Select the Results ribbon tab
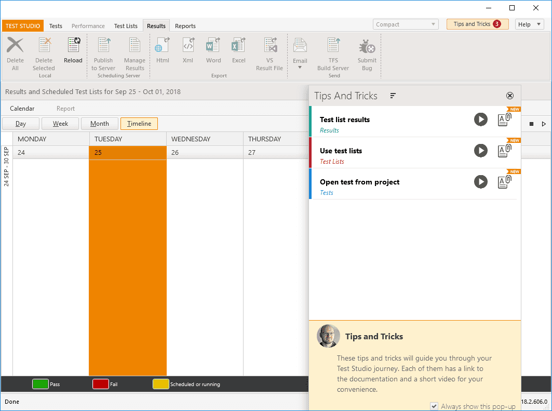Image resolution: width=552 pixels, height=411 pixels. coord(156,26)
